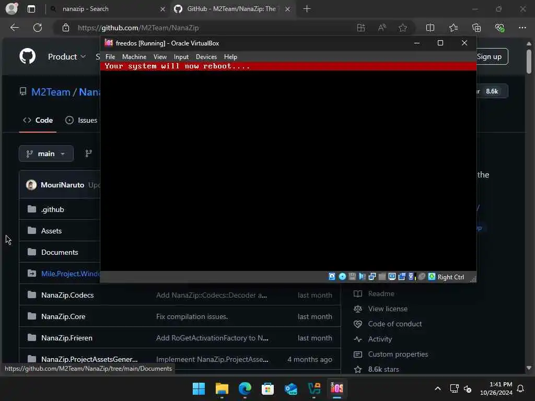Open Edge Settings and more menu
The image size is (535, 401).
coord(522,28)
